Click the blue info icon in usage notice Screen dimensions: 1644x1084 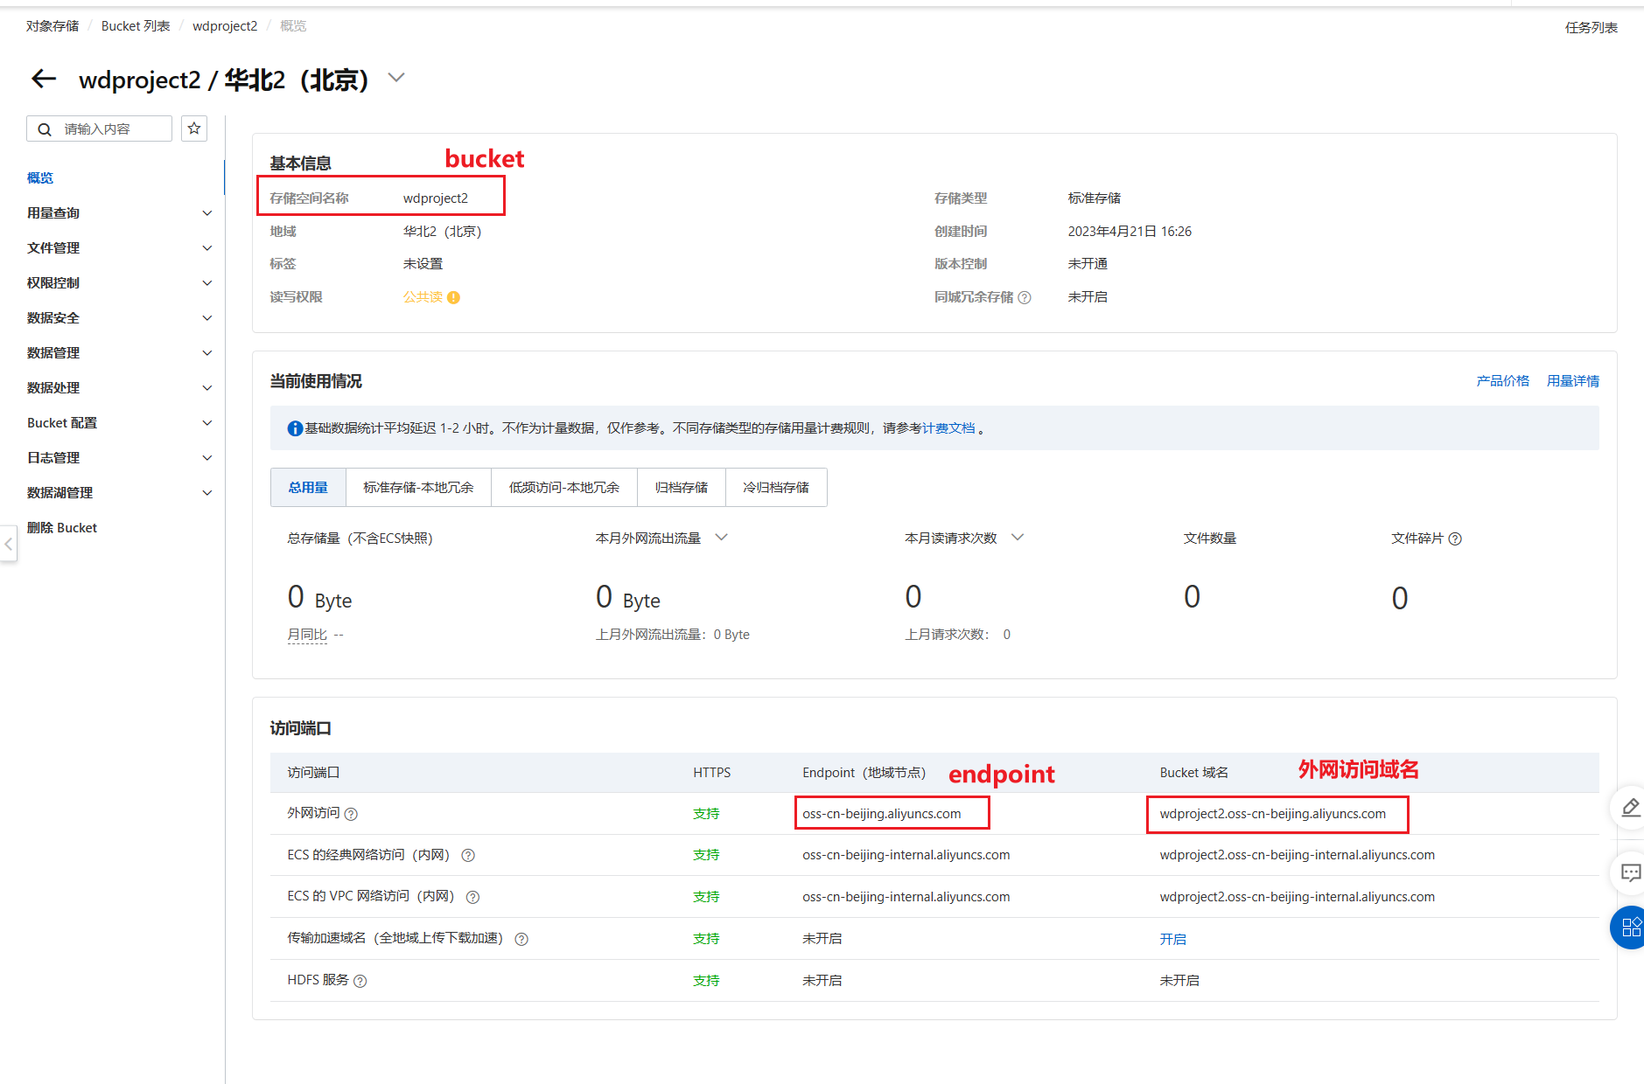click(x=295, y=428)
